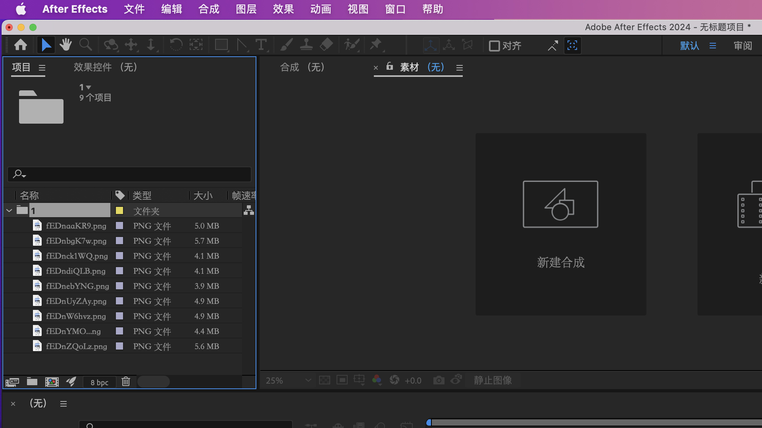Screen dimensions: 762x428
Task: Toggle the channel display color icon
Action: click(377, 380)
